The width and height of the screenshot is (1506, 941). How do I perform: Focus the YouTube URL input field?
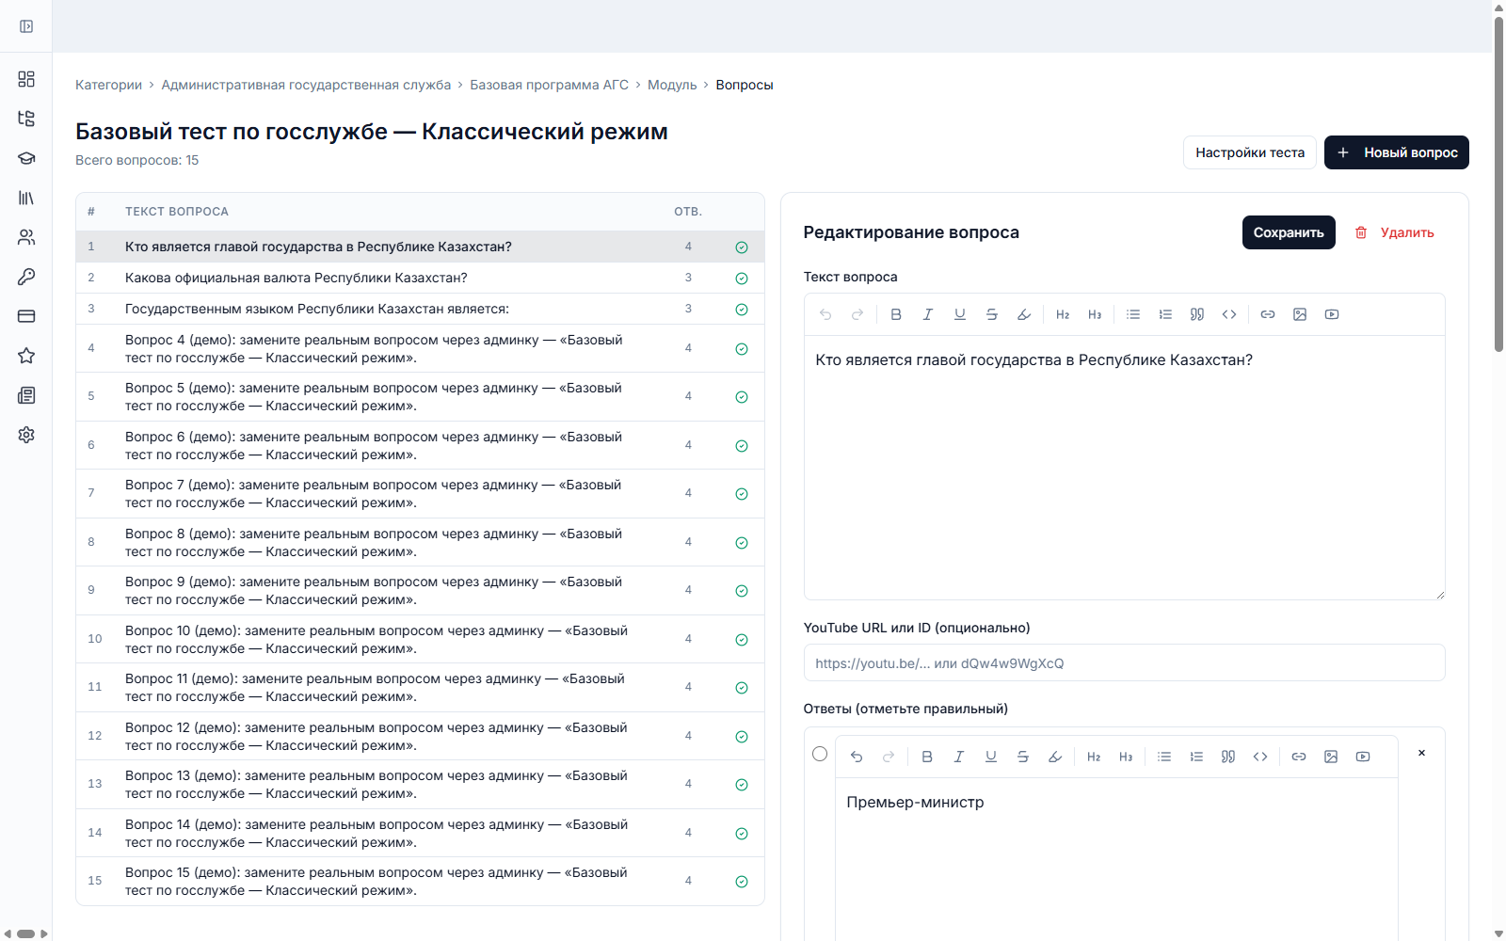click(1124, 662)
